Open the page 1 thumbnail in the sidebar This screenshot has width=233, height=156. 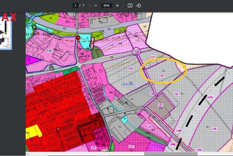coord(6,34)
